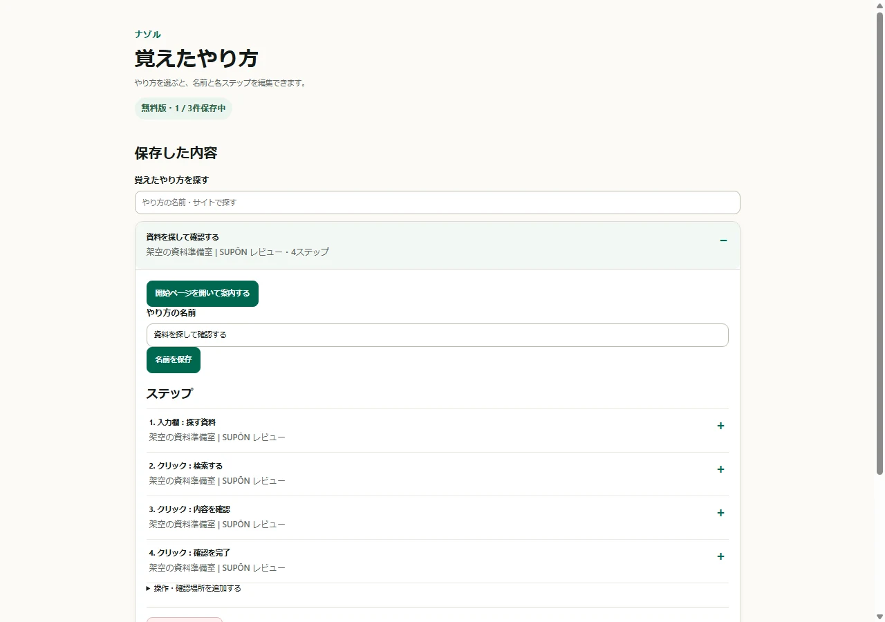Click 開始ページを開いて案内する button
Viewport: 885px width, 622px height.
[203, 294]
